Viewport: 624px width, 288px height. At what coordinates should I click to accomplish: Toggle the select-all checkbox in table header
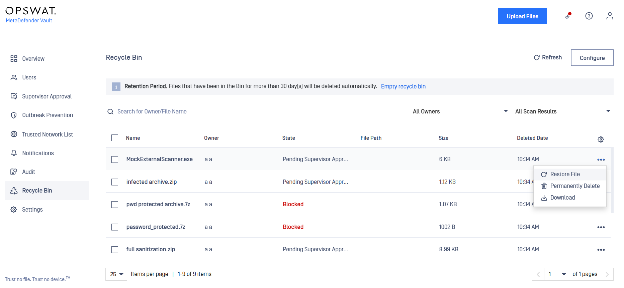[x=115, y=138]
